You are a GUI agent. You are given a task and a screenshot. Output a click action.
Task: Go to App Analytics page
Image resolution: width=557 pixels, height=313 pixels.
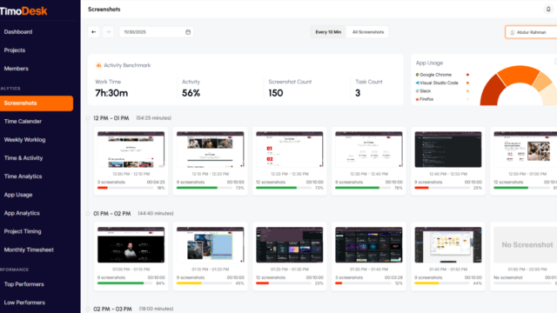[22, 213]
